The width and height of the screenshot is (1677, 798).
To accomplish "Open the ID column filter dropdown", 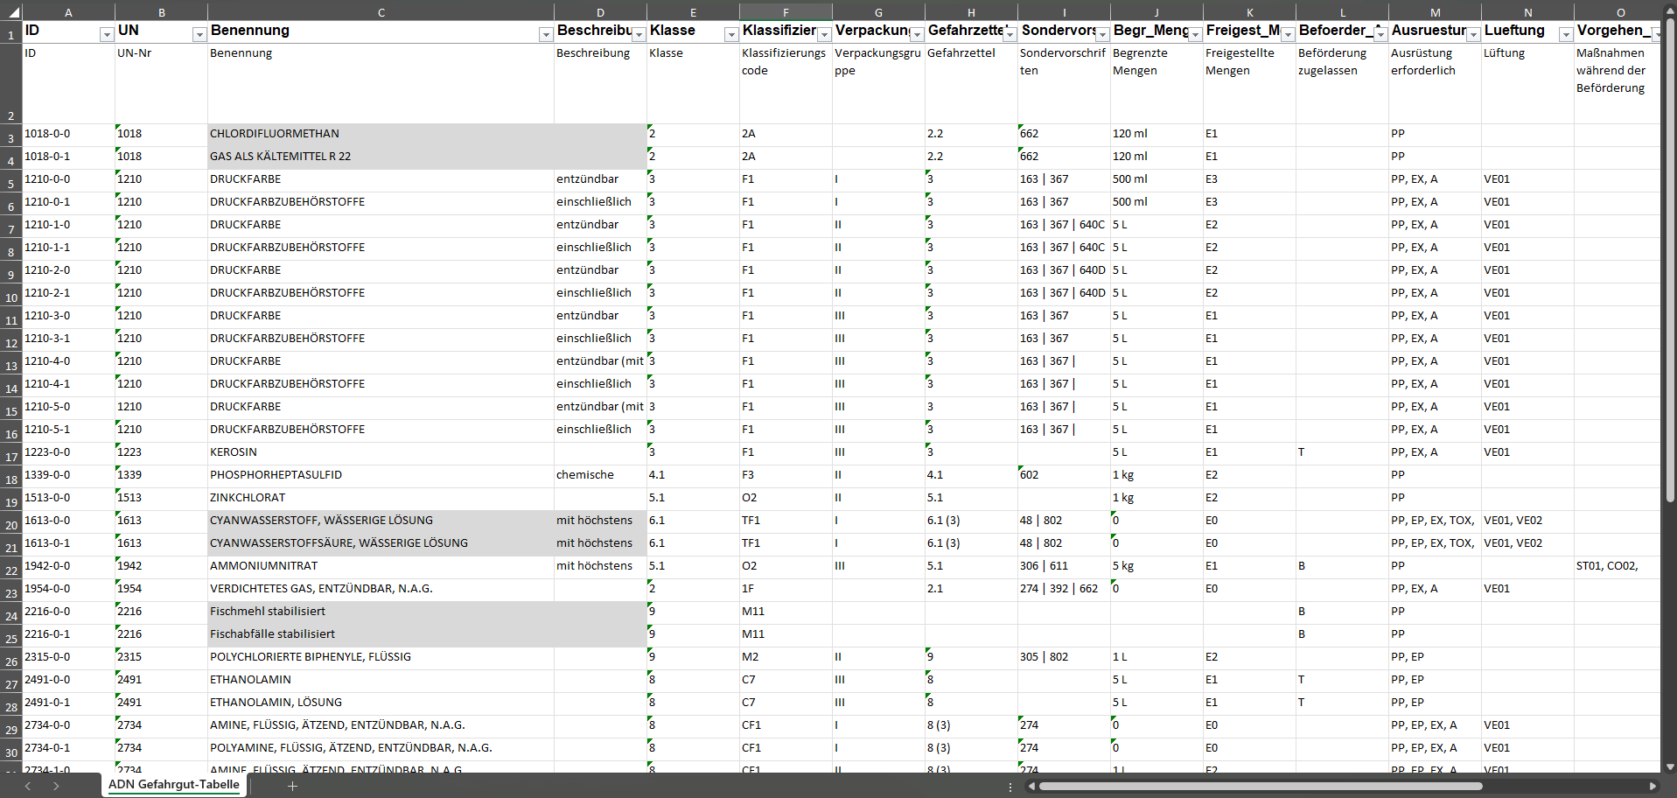I will (x=107, y=34).
